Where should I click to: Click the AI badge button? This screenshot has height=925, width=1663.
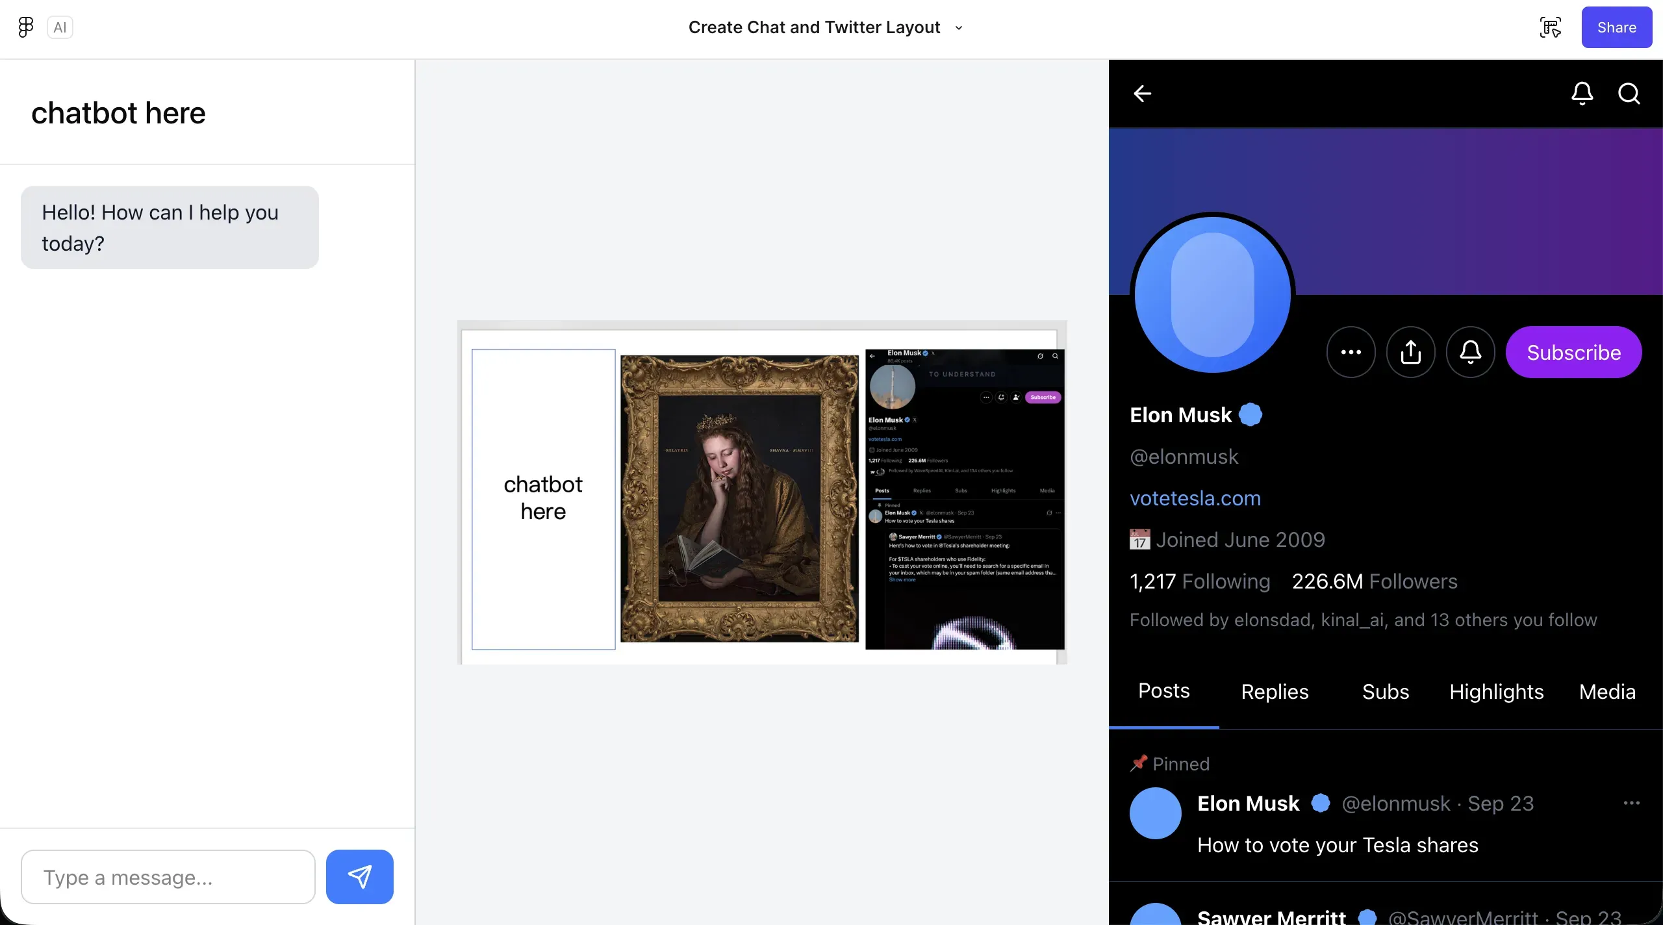60,27
